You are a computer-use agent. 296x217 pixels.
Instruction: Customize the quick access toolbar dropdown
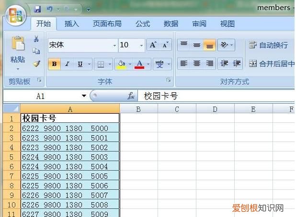(x=88, y=9)
